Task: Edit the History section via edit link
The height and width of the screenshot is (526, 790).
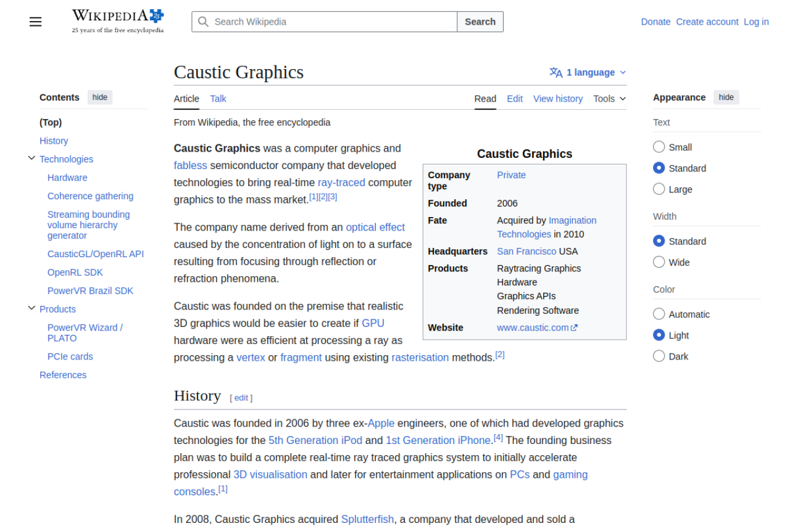Action: [x=241, y=398]
